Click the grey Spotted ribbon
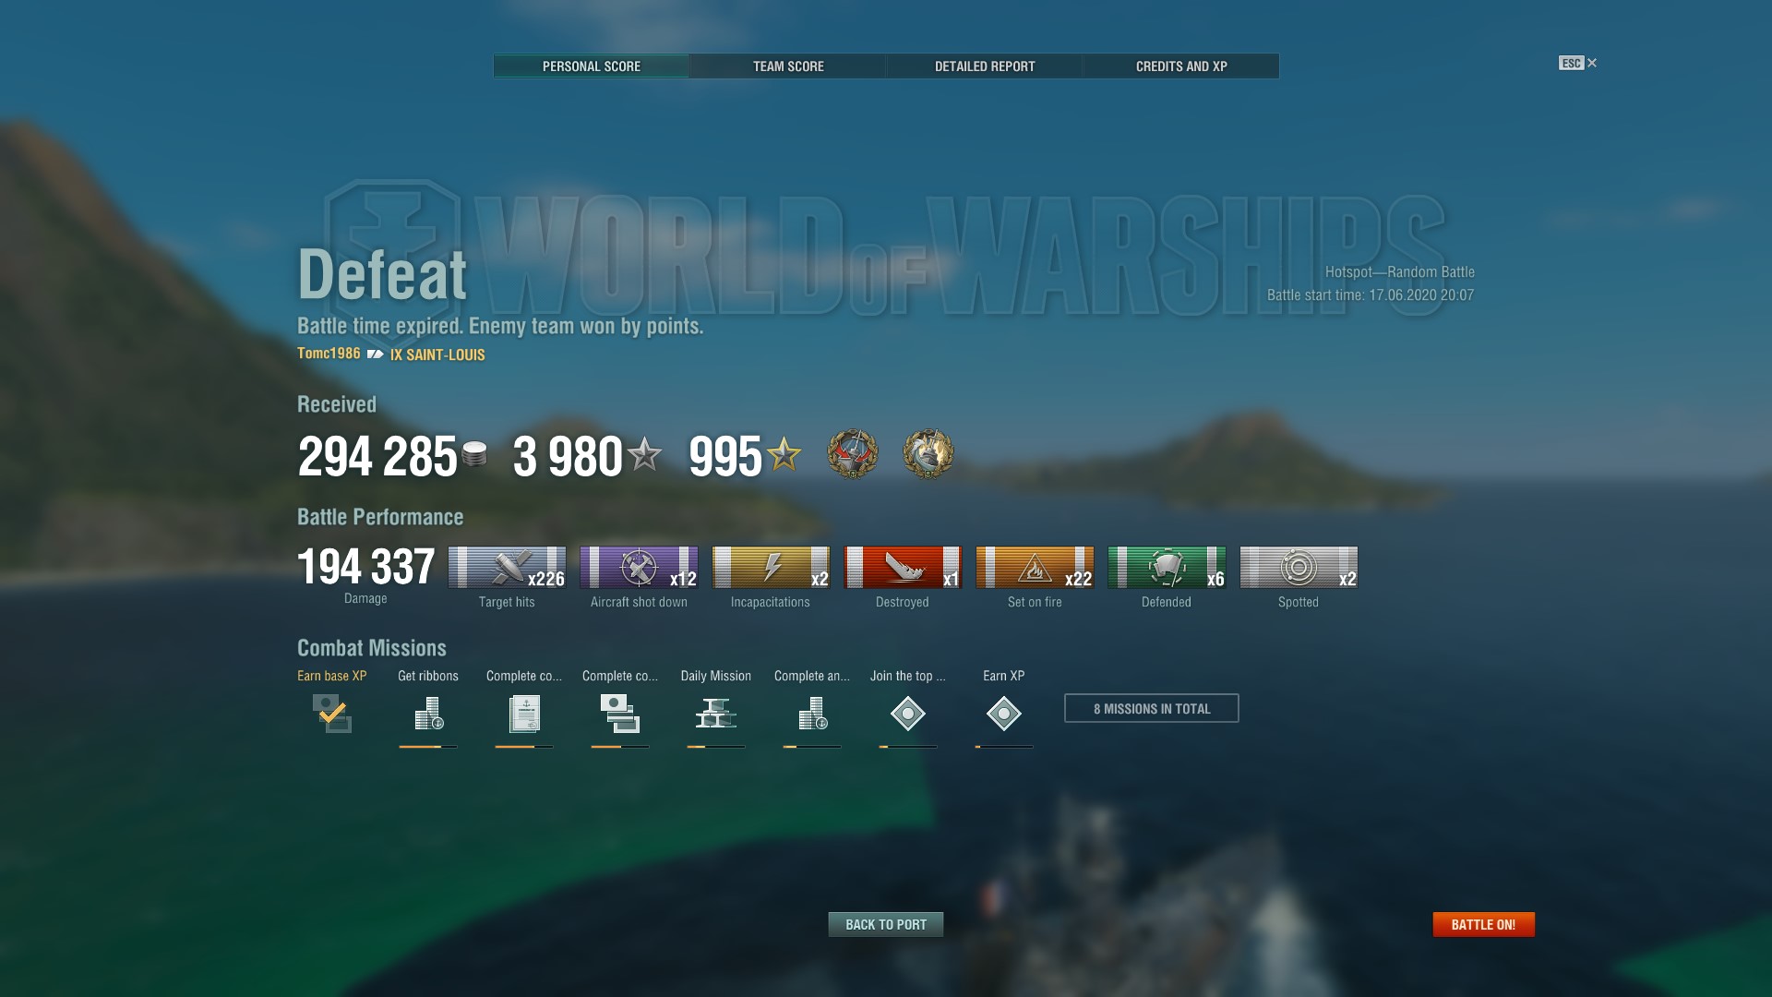 pyautogui.click(x=1299, y=567)
